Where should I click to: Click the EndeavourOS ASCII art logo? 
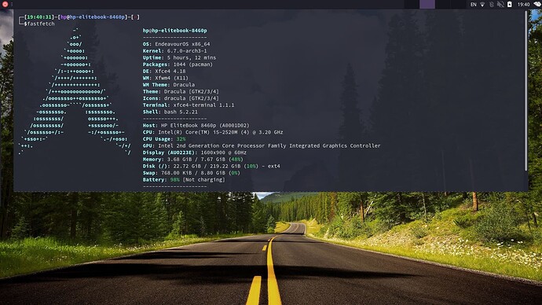click(75, 92)
